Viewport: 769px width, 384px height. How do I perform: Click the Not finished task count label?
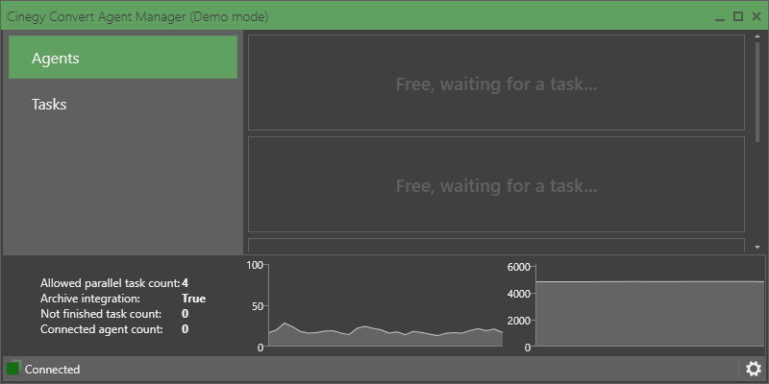[101, 314]
